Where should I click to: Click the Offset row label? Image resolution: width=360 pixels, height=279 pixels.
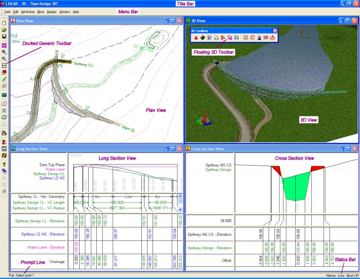[227, 261]
